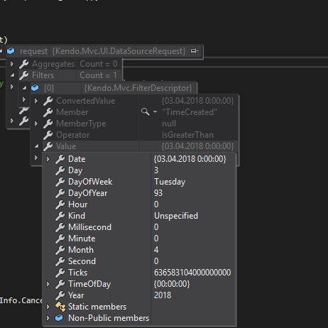The image size is (328, 328).
Task: Click the blue object icon of [0]
Action: (35, 88)
